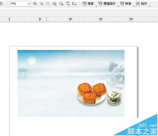Open the 排版 toolbar menu
The width and height of the screenshot is (158, 136).
click(x=88, y=4)
